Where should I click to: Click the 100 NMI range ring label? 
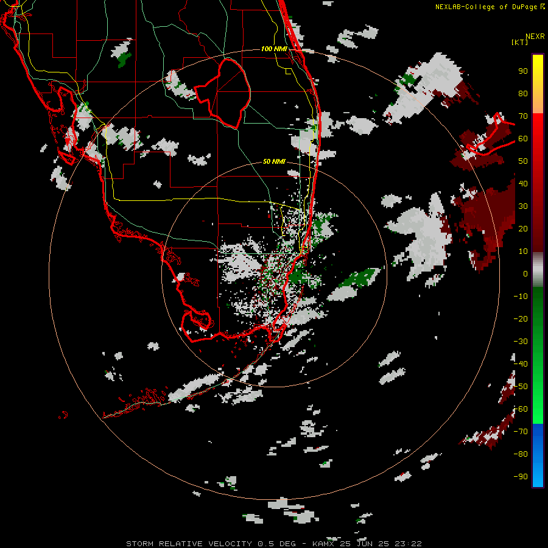coord(274,49)
